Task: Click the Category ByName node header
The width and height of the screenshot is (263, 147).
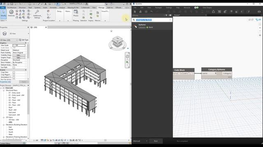Action: tap(217, 69)
